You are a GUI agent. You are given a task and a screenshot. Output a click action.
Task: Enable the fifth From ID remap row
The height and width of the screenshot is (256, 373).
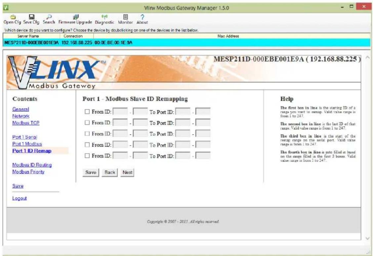pyautogui.click(x=87, y=156)
